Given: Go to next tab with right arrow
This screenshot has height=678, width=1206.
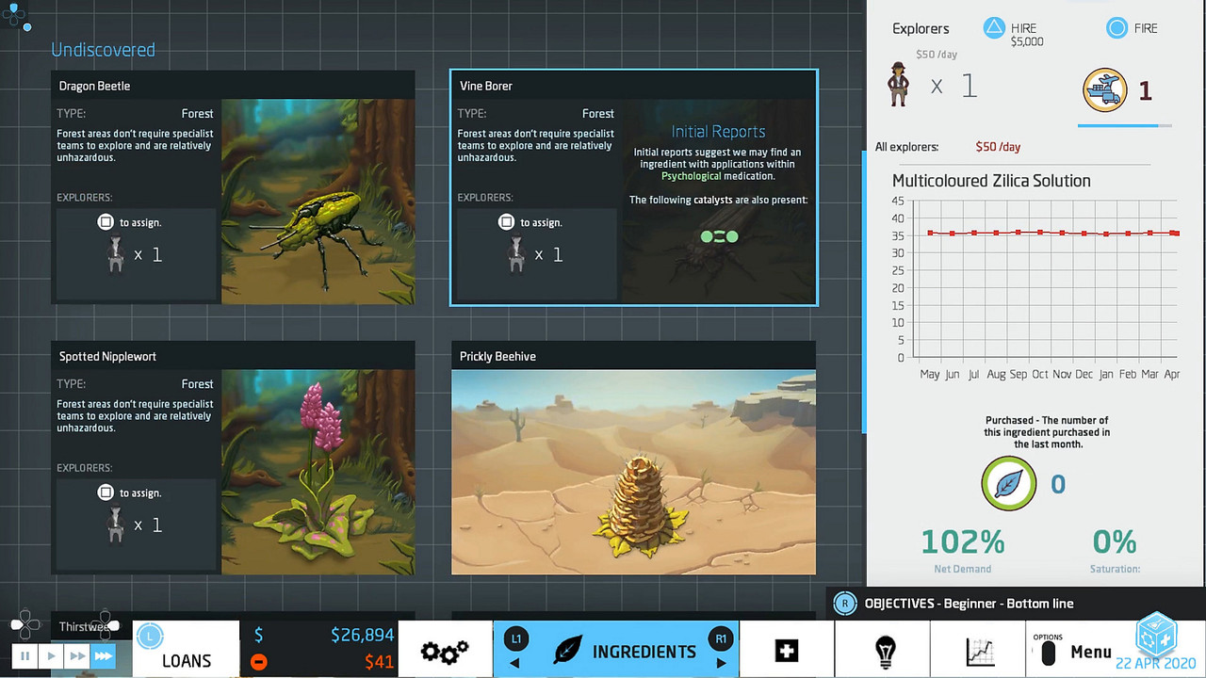Looking at the screenshot, I should tap(722, 663).
